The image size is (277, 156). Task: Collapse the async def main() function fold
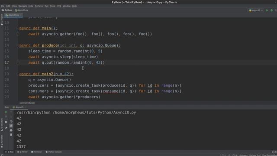(x=18, y=28)
